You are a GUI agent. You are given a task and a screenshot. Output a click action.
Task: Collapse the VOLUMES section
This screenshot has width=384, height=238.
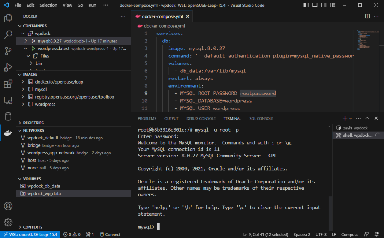pyautogui.click(x=20, y=179)
